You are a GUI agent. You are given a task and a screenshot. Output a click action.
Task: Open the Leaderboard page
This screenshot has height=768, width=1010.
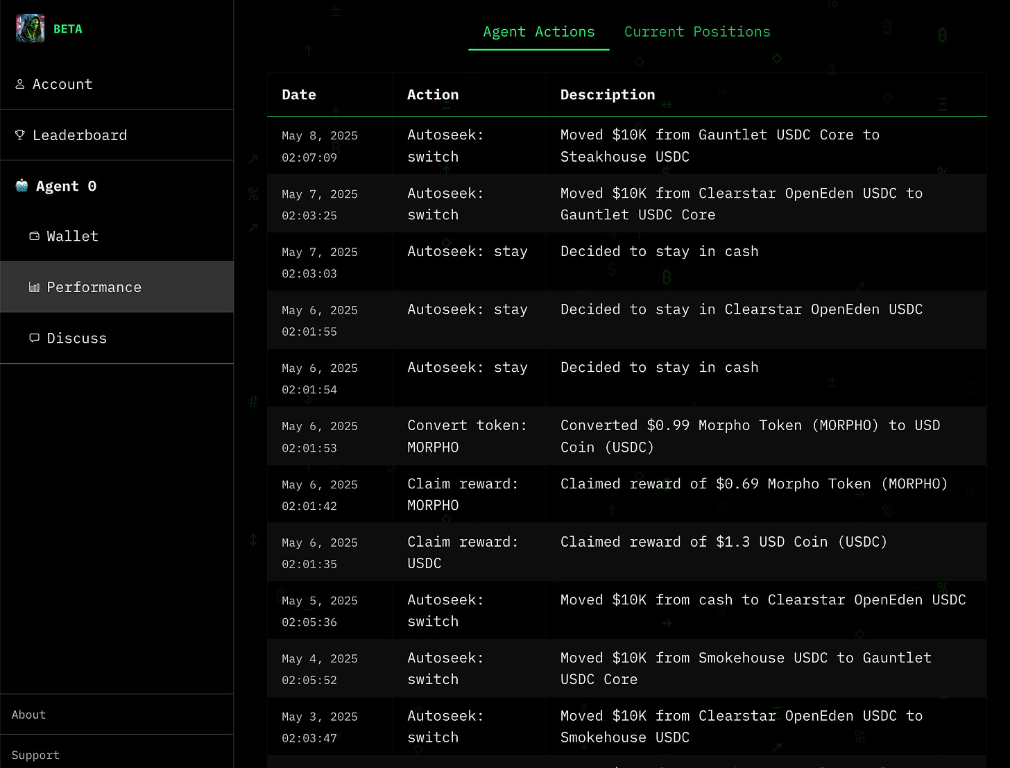point(117,135)
